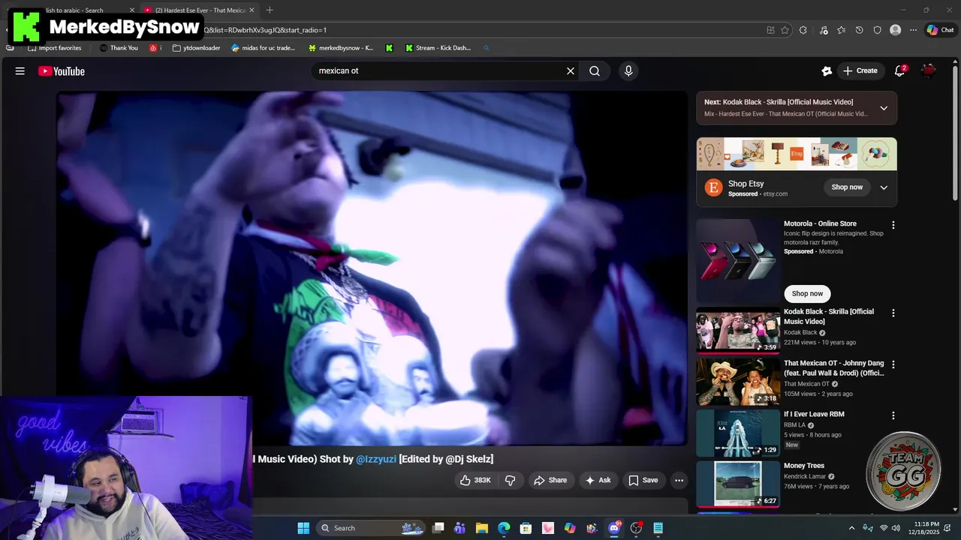Open the Windows Start menu
The height and width of the screenshot is (540, 961).
tap(303, 528)
